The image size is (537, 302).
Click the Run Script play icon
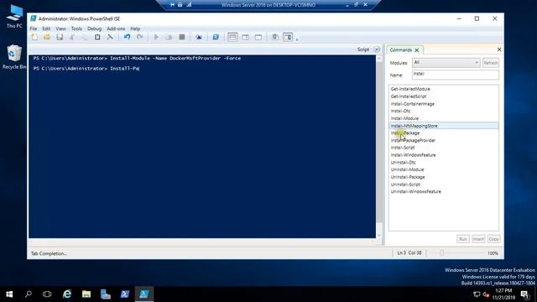click(x=156, y=37)
